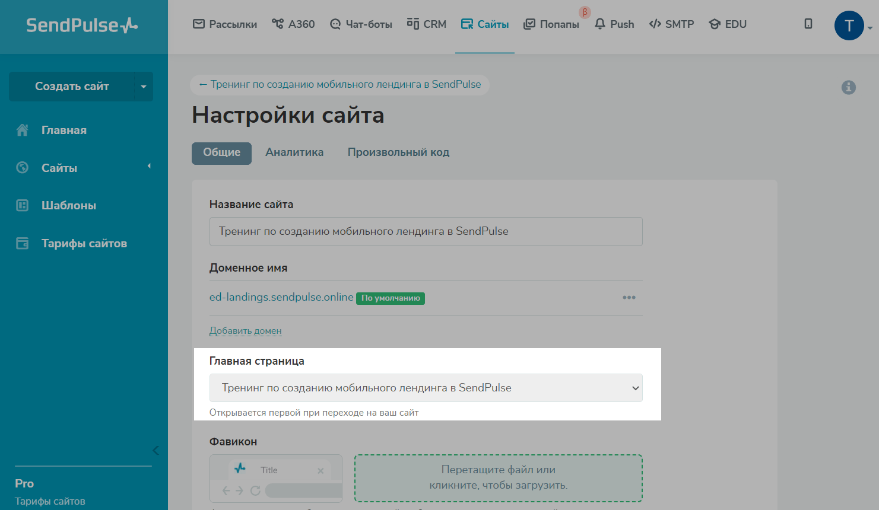879x510 pixels.
Task: Open Главная in the sidebar
Action: 64,130
